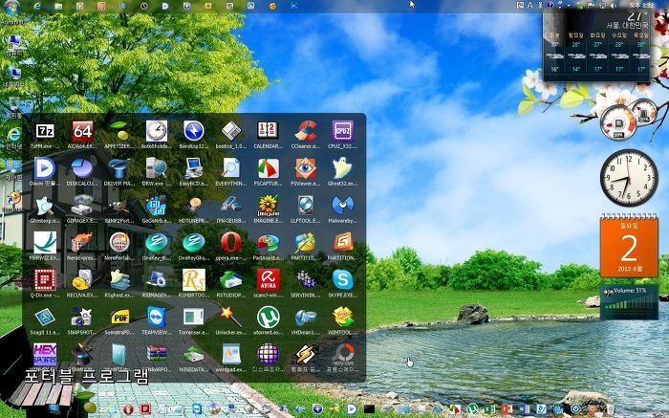
Task: Open the CPUZ_X32 purple chip icon
Action: (343, 131)
